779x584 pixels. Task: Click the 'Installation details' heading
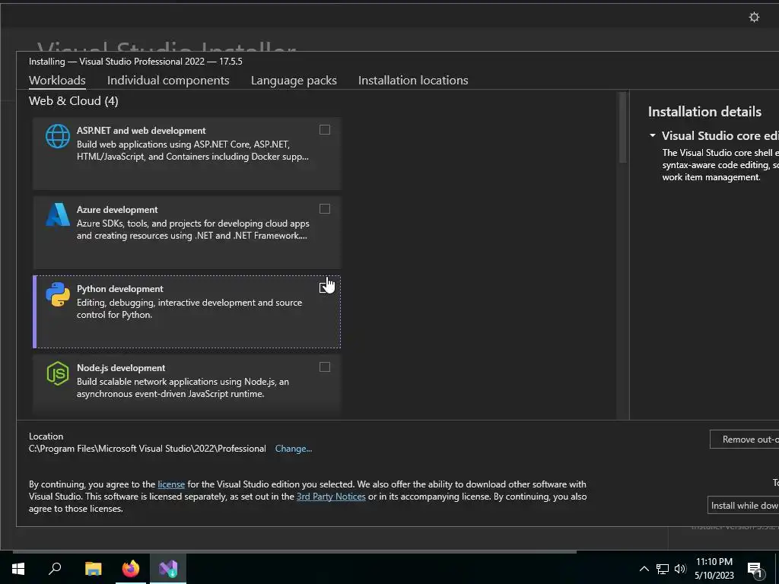(704, 112)
